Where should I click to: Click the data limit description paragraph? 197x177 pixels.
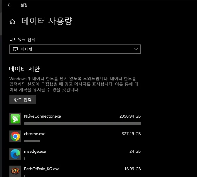pos(74,84)
